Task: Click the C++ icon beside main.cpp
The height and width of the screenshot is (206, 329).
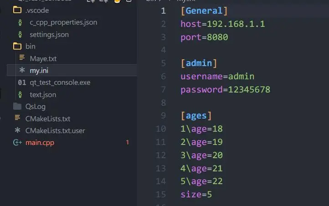Action: tap(18, 143)
